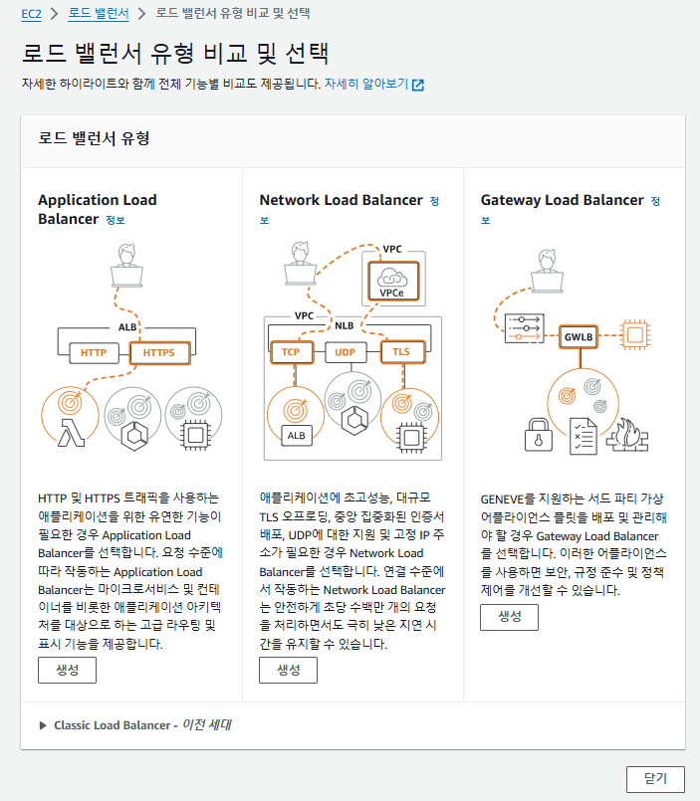Click the container hexagon icon in NLB diagram
Viewport: 700px width, 801px height.
pos(354,421)
